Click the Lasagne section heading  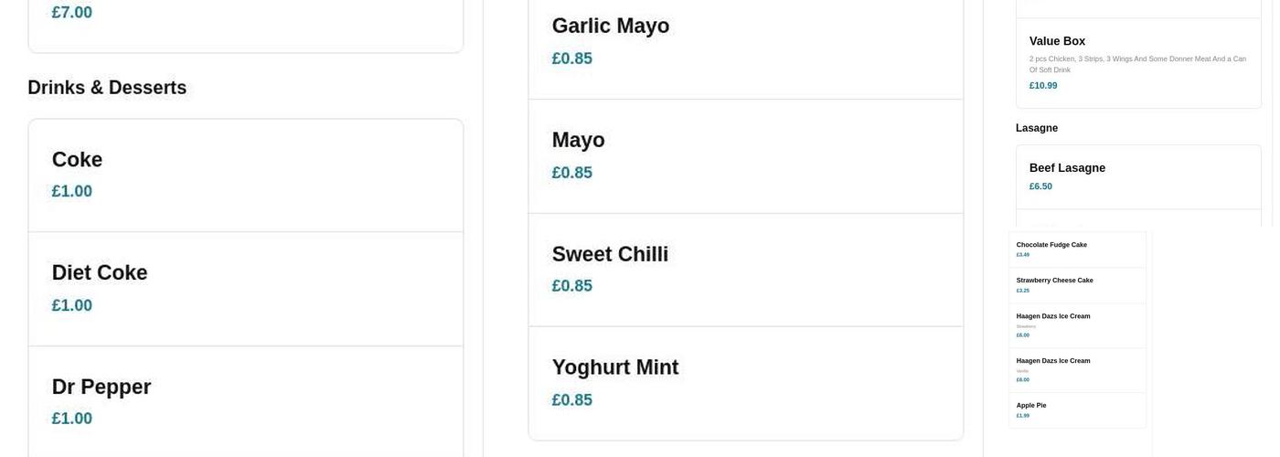pos(1037,128)
